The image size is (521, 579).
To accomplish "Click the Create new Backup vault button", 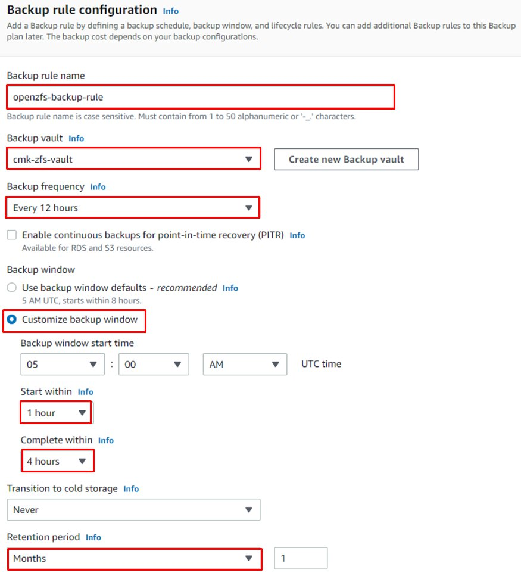I will 346,159.
